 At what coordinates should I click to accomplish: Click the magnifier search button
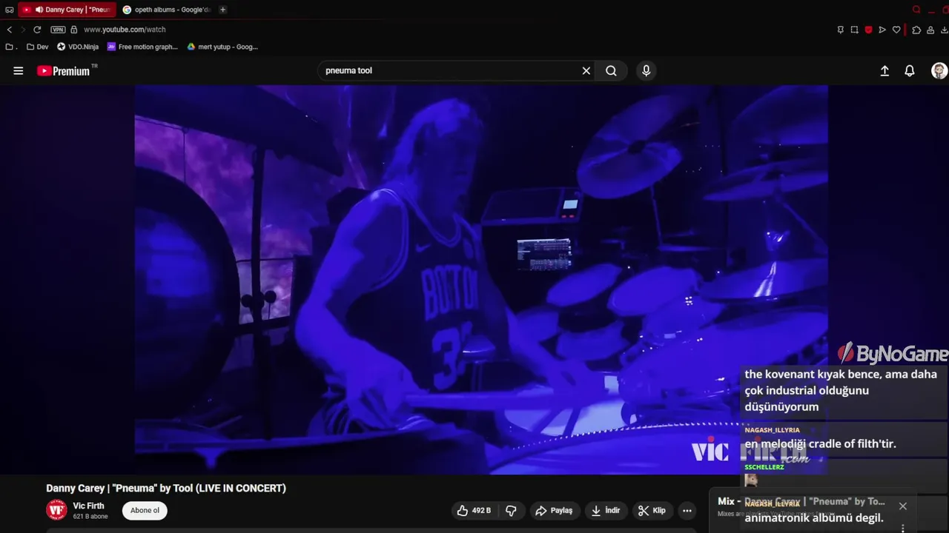coord(611,71)
